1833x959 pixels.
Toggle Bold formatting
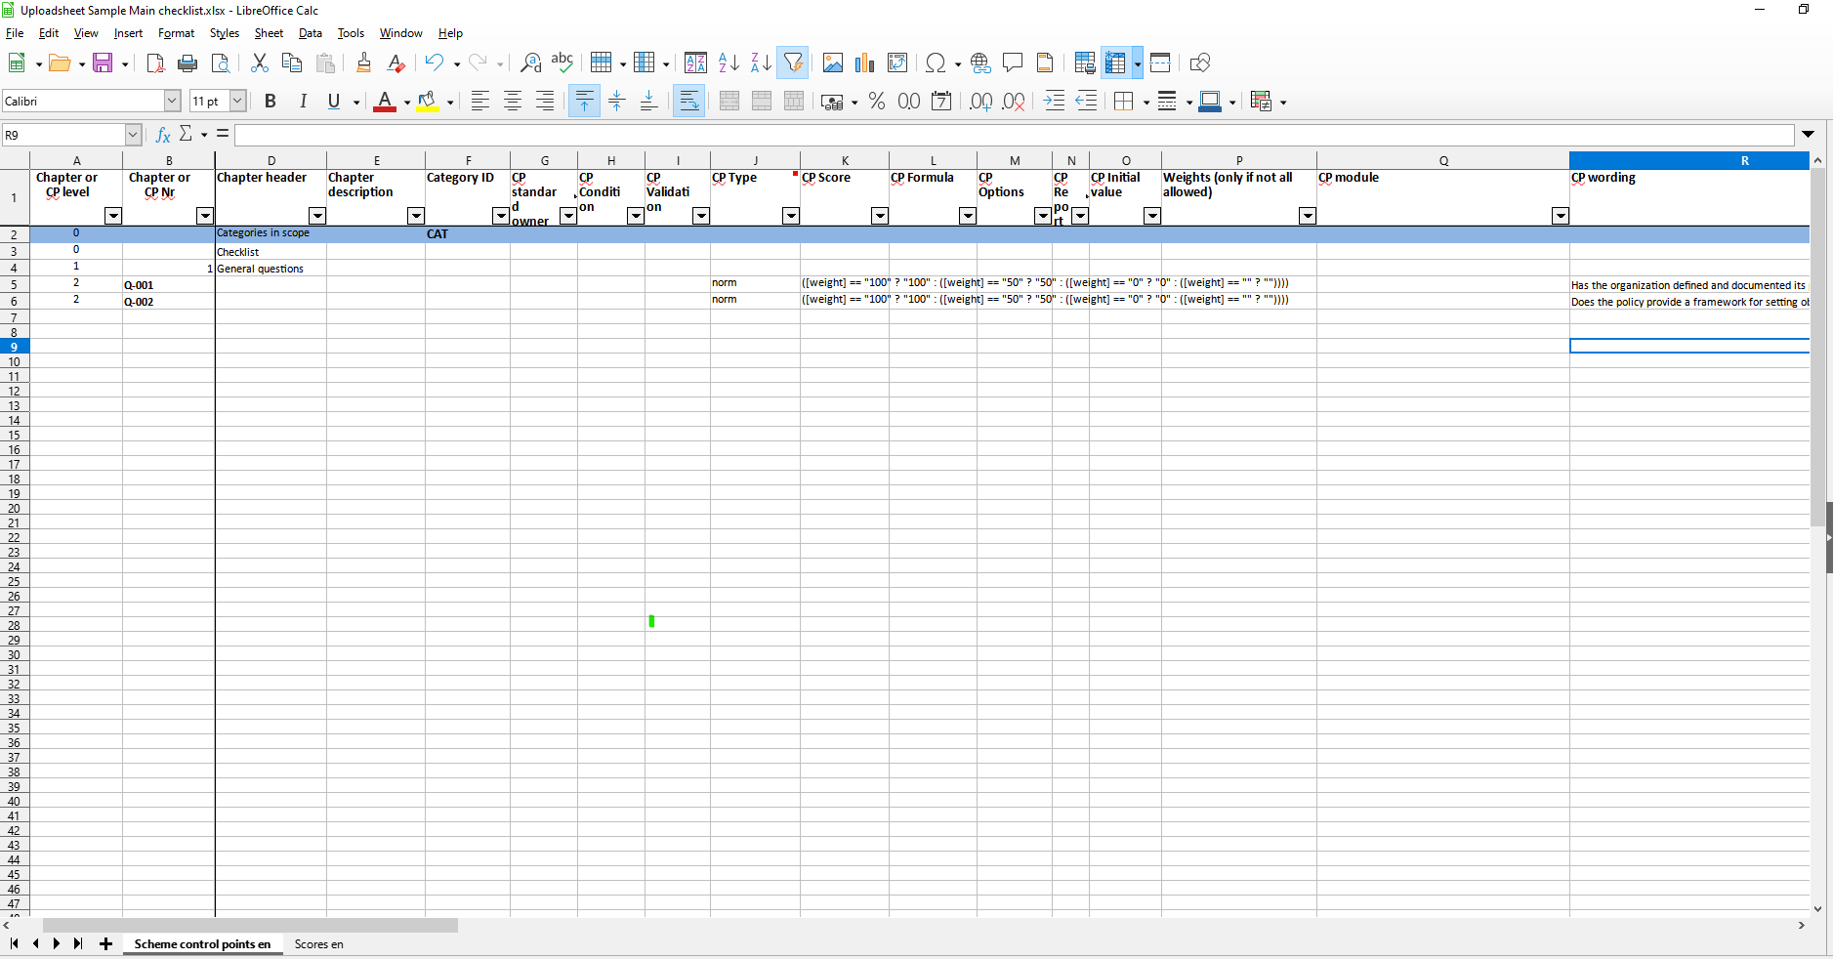coord(271,102)
